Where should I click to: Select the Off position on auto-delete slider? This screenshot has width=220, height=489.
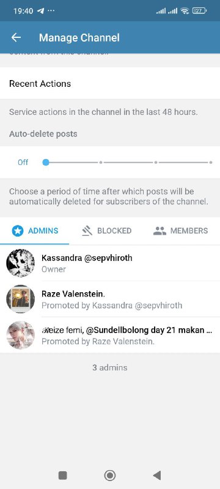tap(46, 163)
